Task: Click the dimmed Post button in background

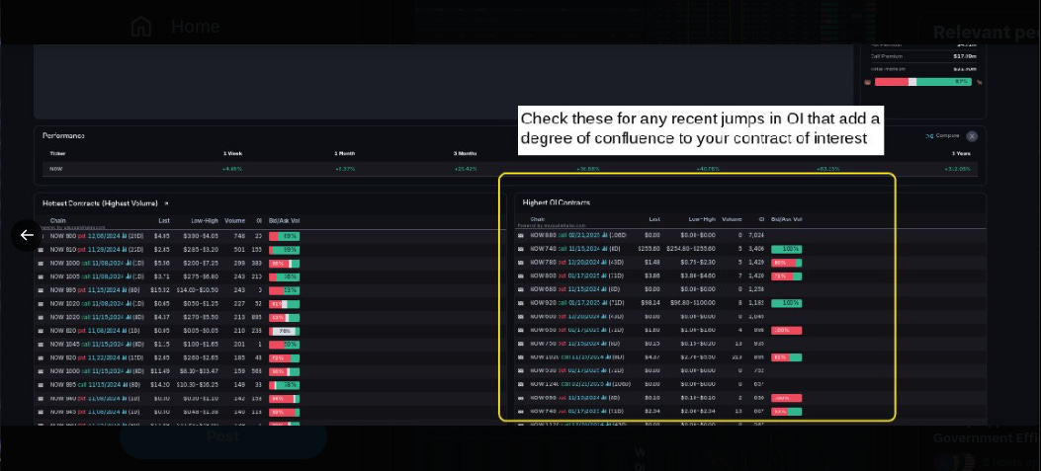Action: tap(223, 436)
